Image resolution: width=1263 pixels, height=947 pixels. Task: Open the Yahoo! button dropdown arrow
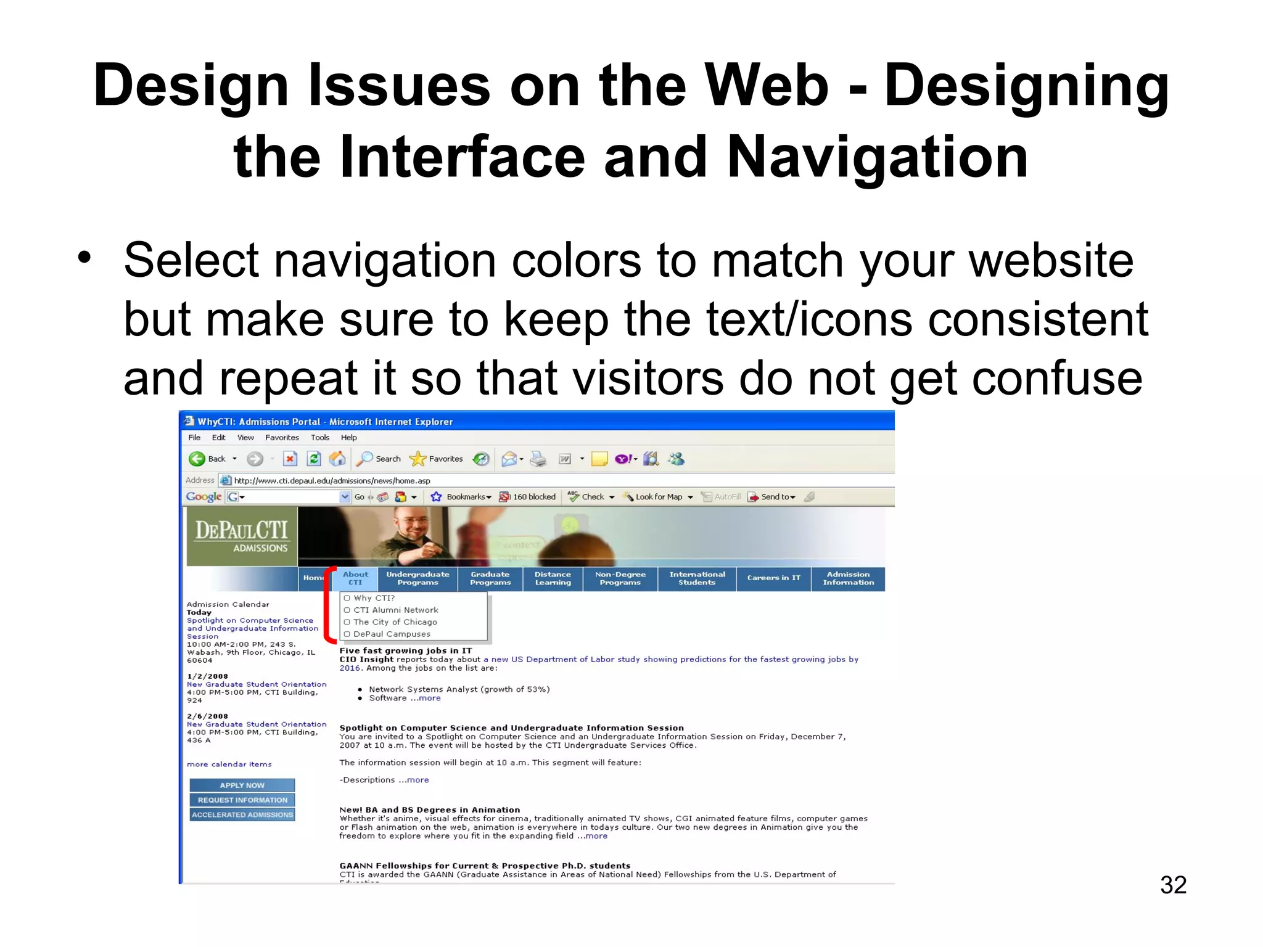[x=635, y=459]
